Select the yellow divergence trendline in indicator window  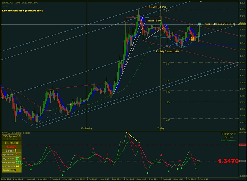coord(133,137)
